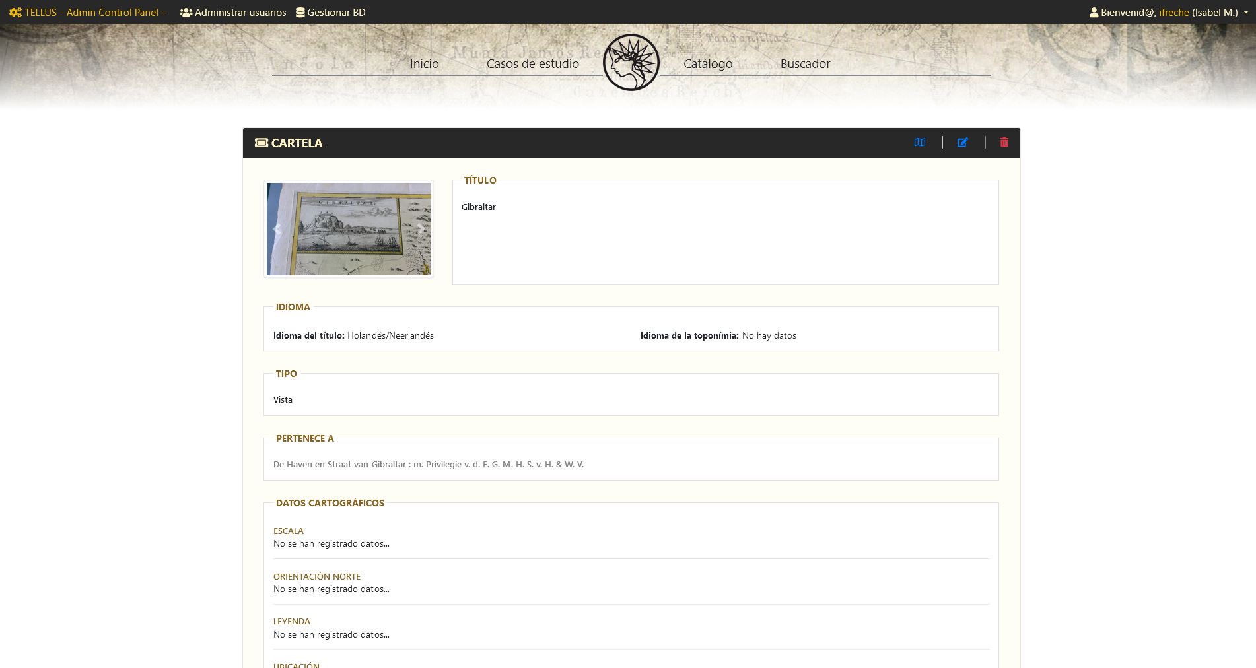The image size is (1256, 668).
Task: Click the database icon beside Gestionar BD
Action: click(x=300, y=12)
